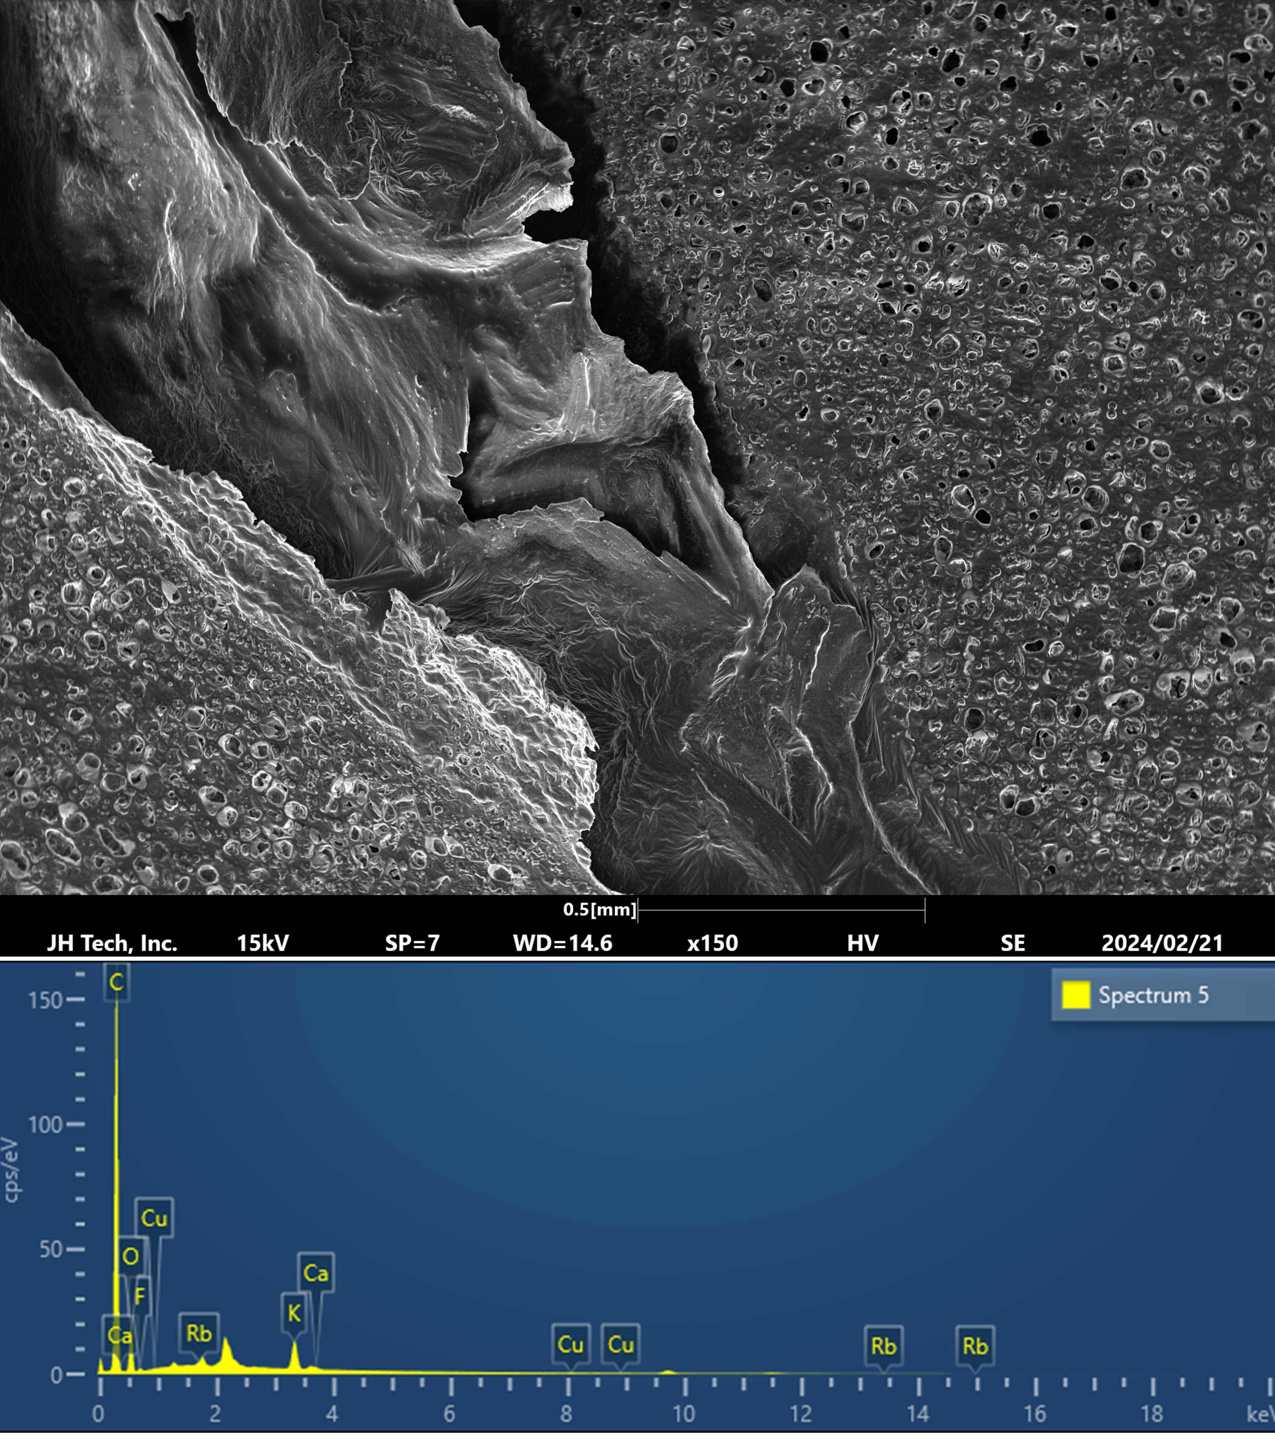The width and height of the screenshot is (1275, 1440).
Task: Click the Cu label near 9 keV
Action: tap(621, 1345)
